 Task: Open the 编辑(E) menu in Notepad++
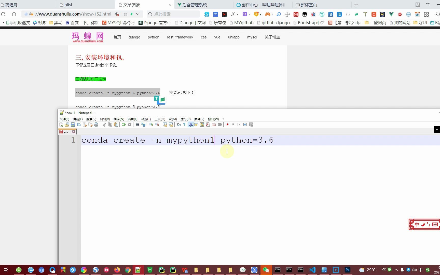[x=78, y=119]
